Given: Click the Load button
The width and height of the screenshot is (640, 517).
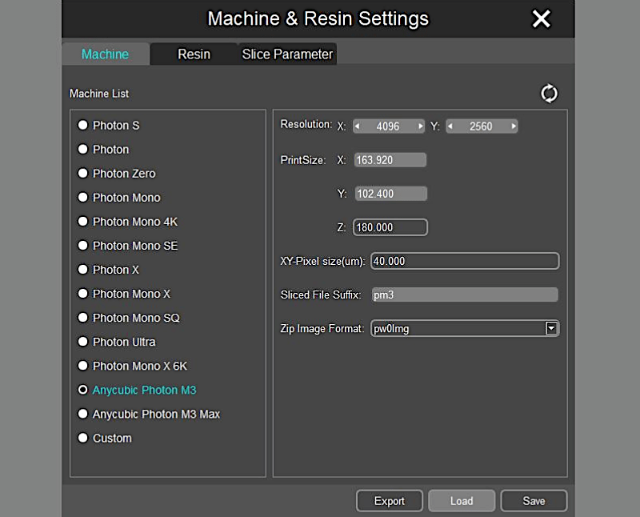Looking at the screenshot, I should coord(462,501).
